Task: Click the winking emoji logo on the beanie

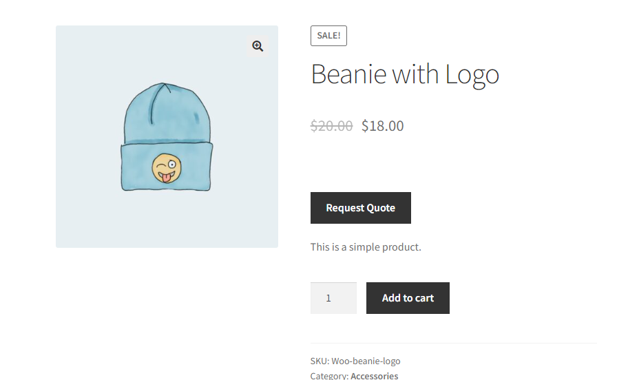Action: (x=167, y=168)
